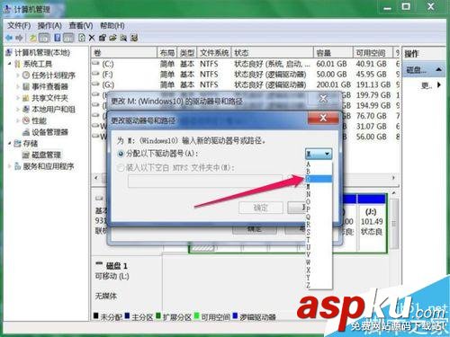Select the (C:) volume row

tap(246, 64)
